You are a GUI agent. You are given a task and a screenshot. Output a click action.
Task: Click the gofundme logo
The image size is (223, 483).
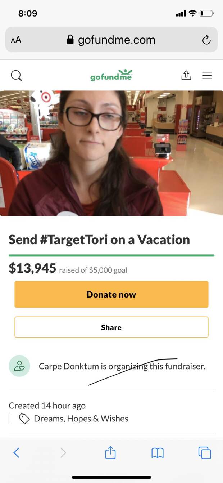111,75
